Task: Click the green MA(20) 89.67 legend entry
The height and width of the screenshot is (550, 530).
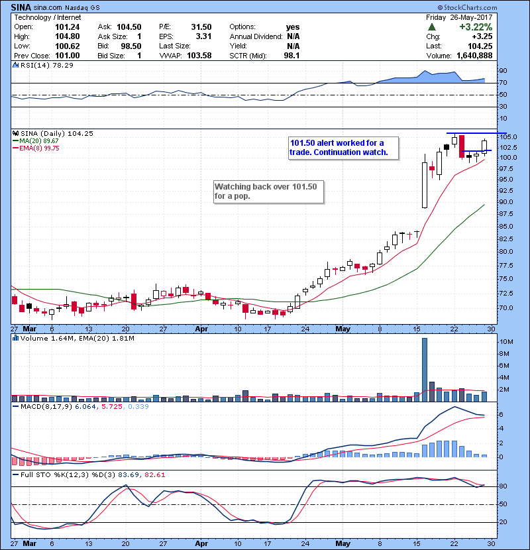Action: click(36, 141)
